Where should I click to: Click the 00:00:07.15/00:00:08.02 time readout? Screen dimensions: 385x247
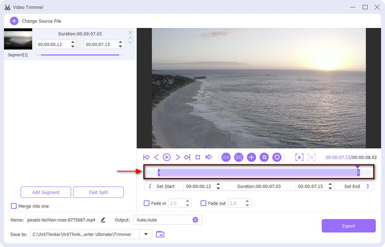point(351,157)
